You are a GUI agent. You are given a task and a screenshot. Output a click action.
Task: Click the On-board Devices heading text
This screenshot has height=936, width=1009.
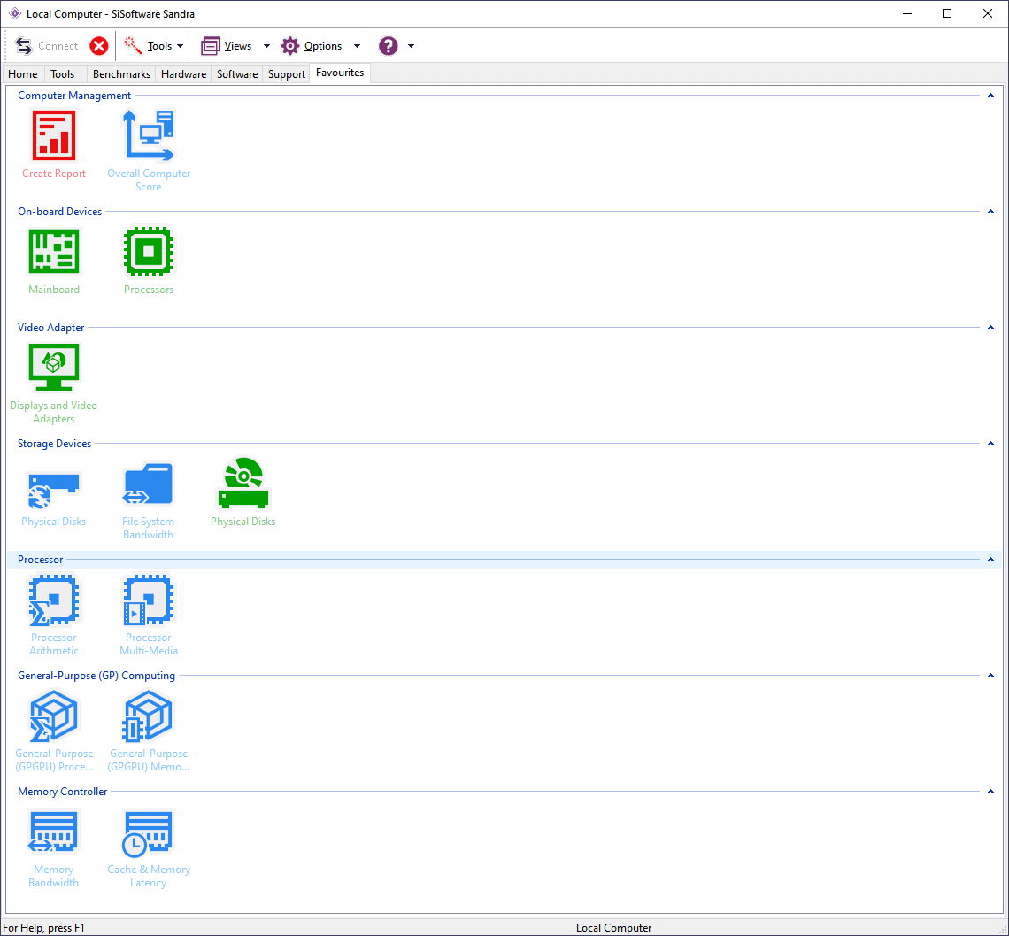60,211
